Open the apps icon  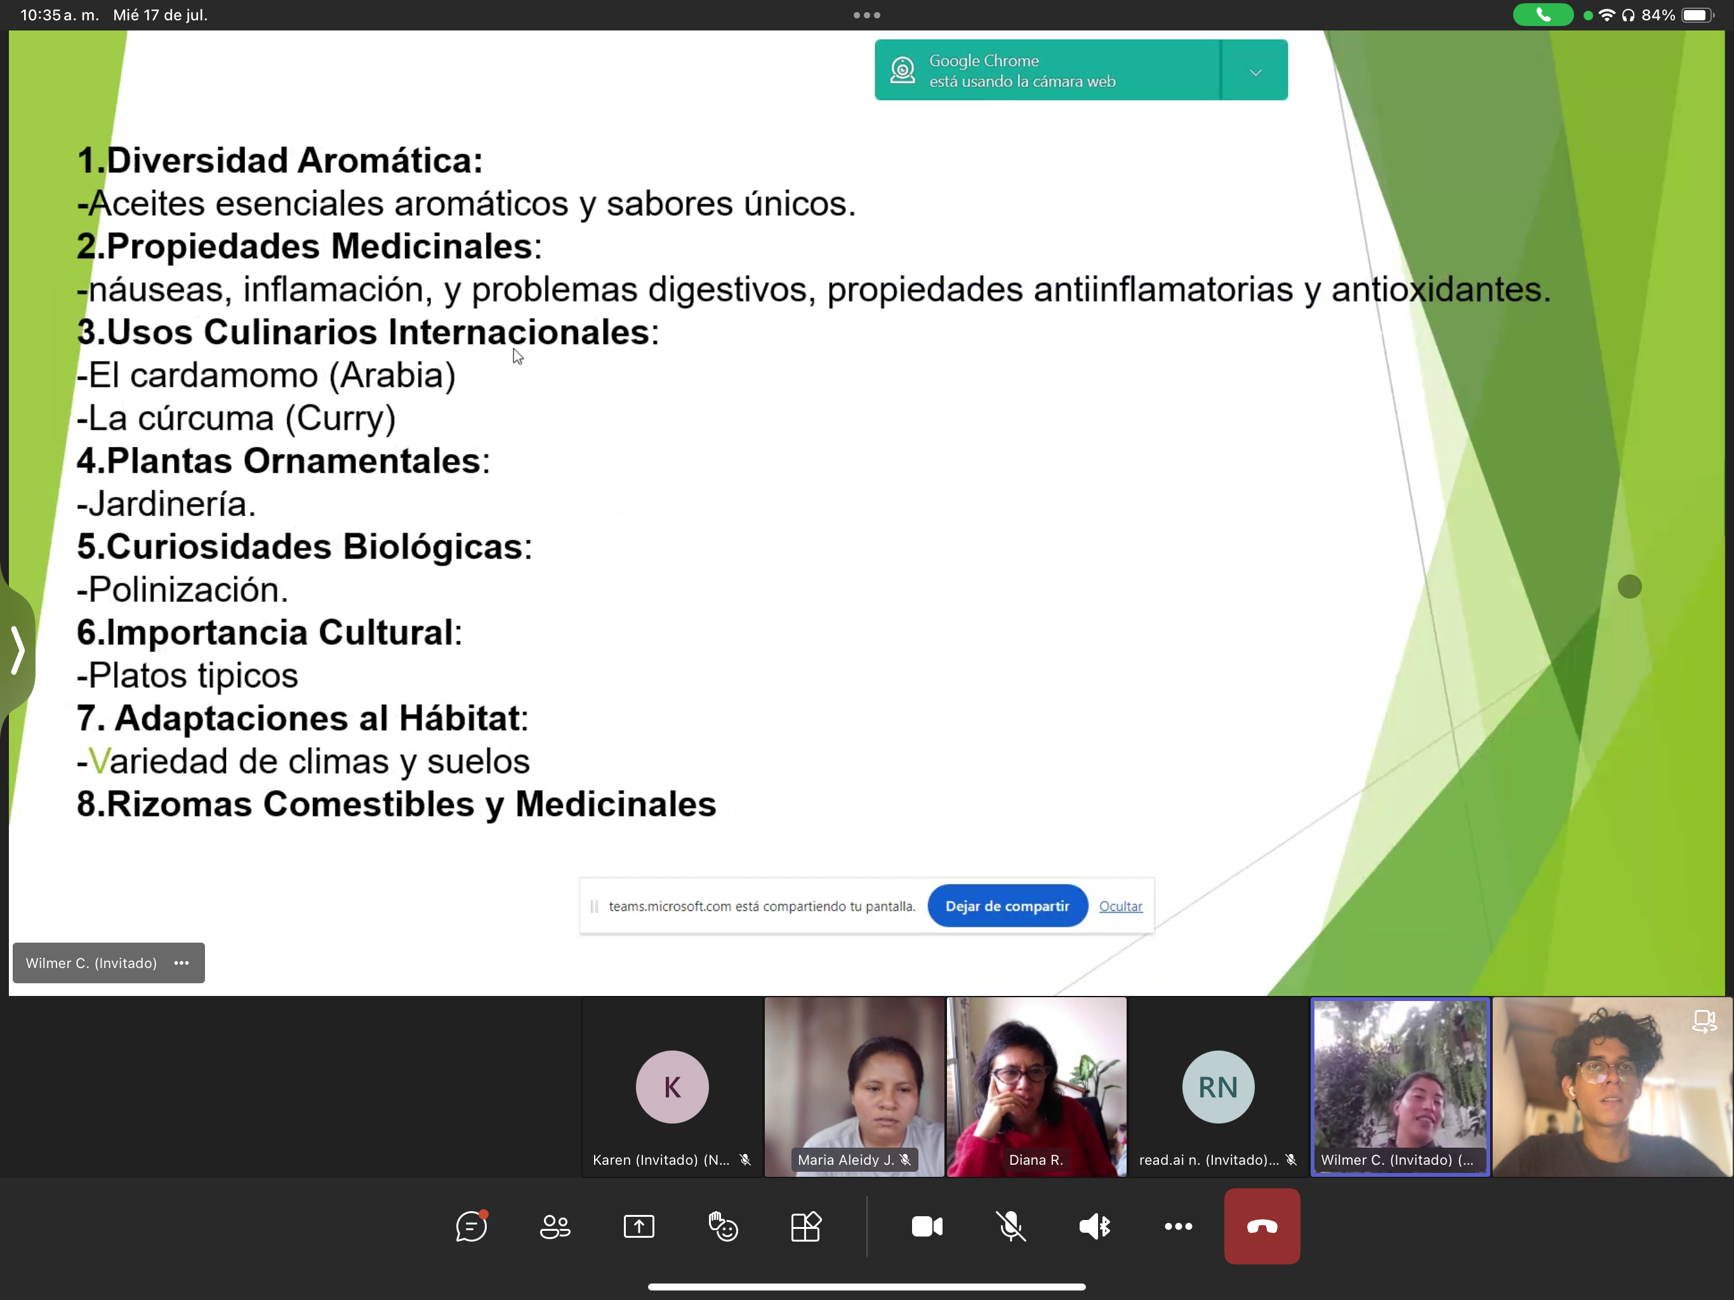pyautogui.click(x=806, y=1226)
